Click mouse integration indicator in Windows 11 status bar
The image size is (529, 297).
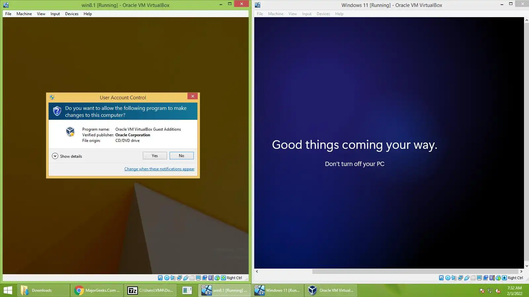(x=498, y=278)
